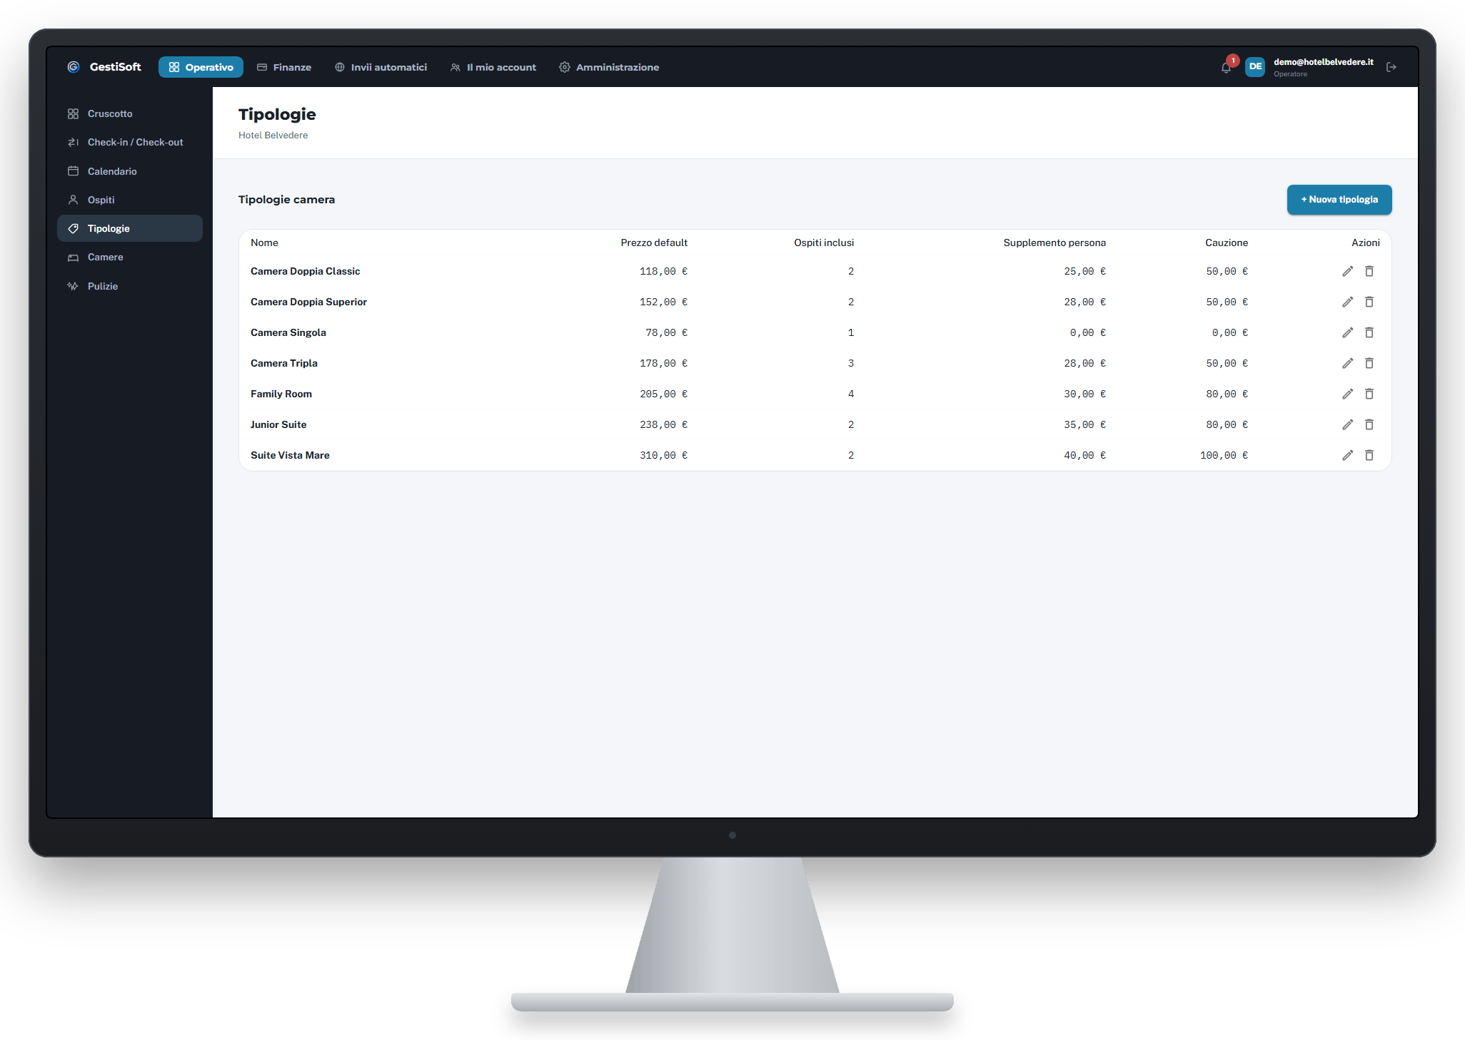Delete the Junior Suite typology
The height and width of the screenshot is (1040, 1465).
pos(1369,424)
